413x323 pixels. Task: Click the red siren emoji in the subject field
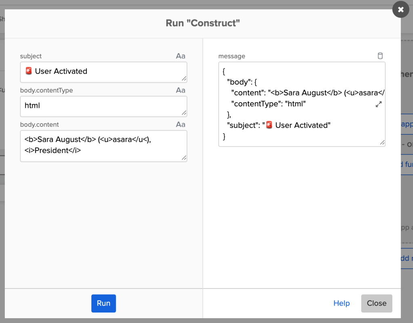(x=28, y=71)
